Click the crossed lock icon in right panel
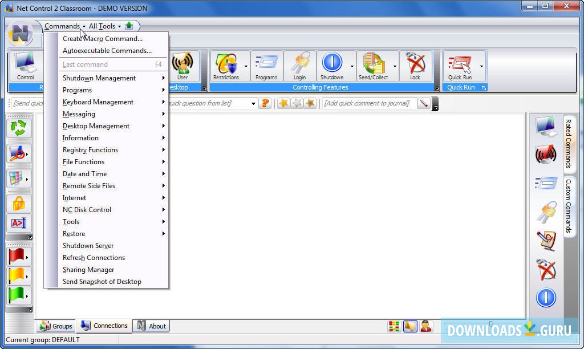Screen dimensions: 584x349 [x=546, y=269]
